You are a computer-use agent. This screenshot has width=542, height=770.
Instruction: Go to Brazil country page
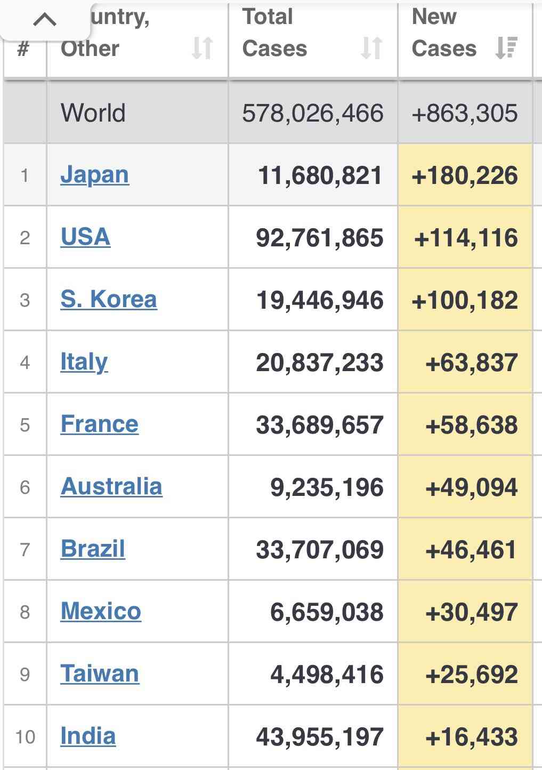[x=93, y=549]
